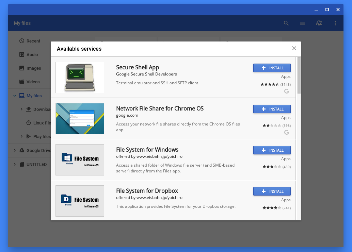Image resolution: width=352 pixels, height=252 pixels.
Task: Click the star rating for File System for Dropbox
Action: coord(272,208)
